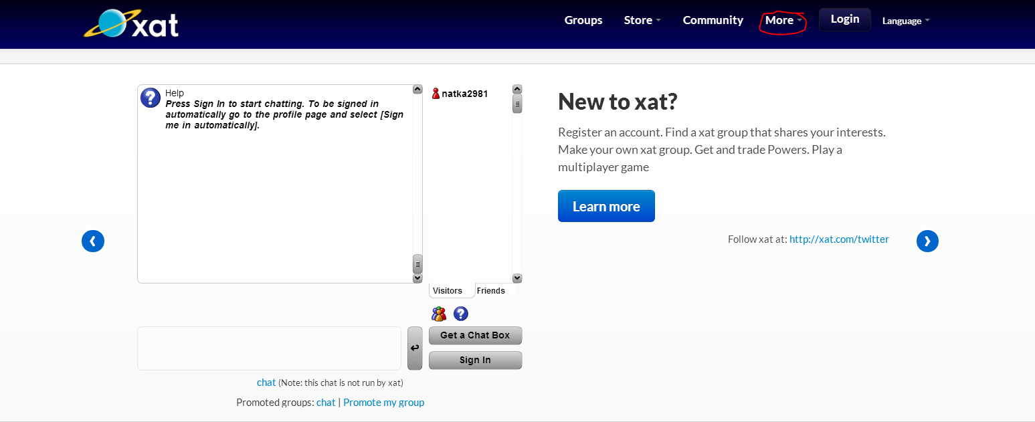Image resolution: width=1035 pixels, height=422 pixels.
Task: Click chat messages scroll up arrow
Action: (x=417, y=89)
